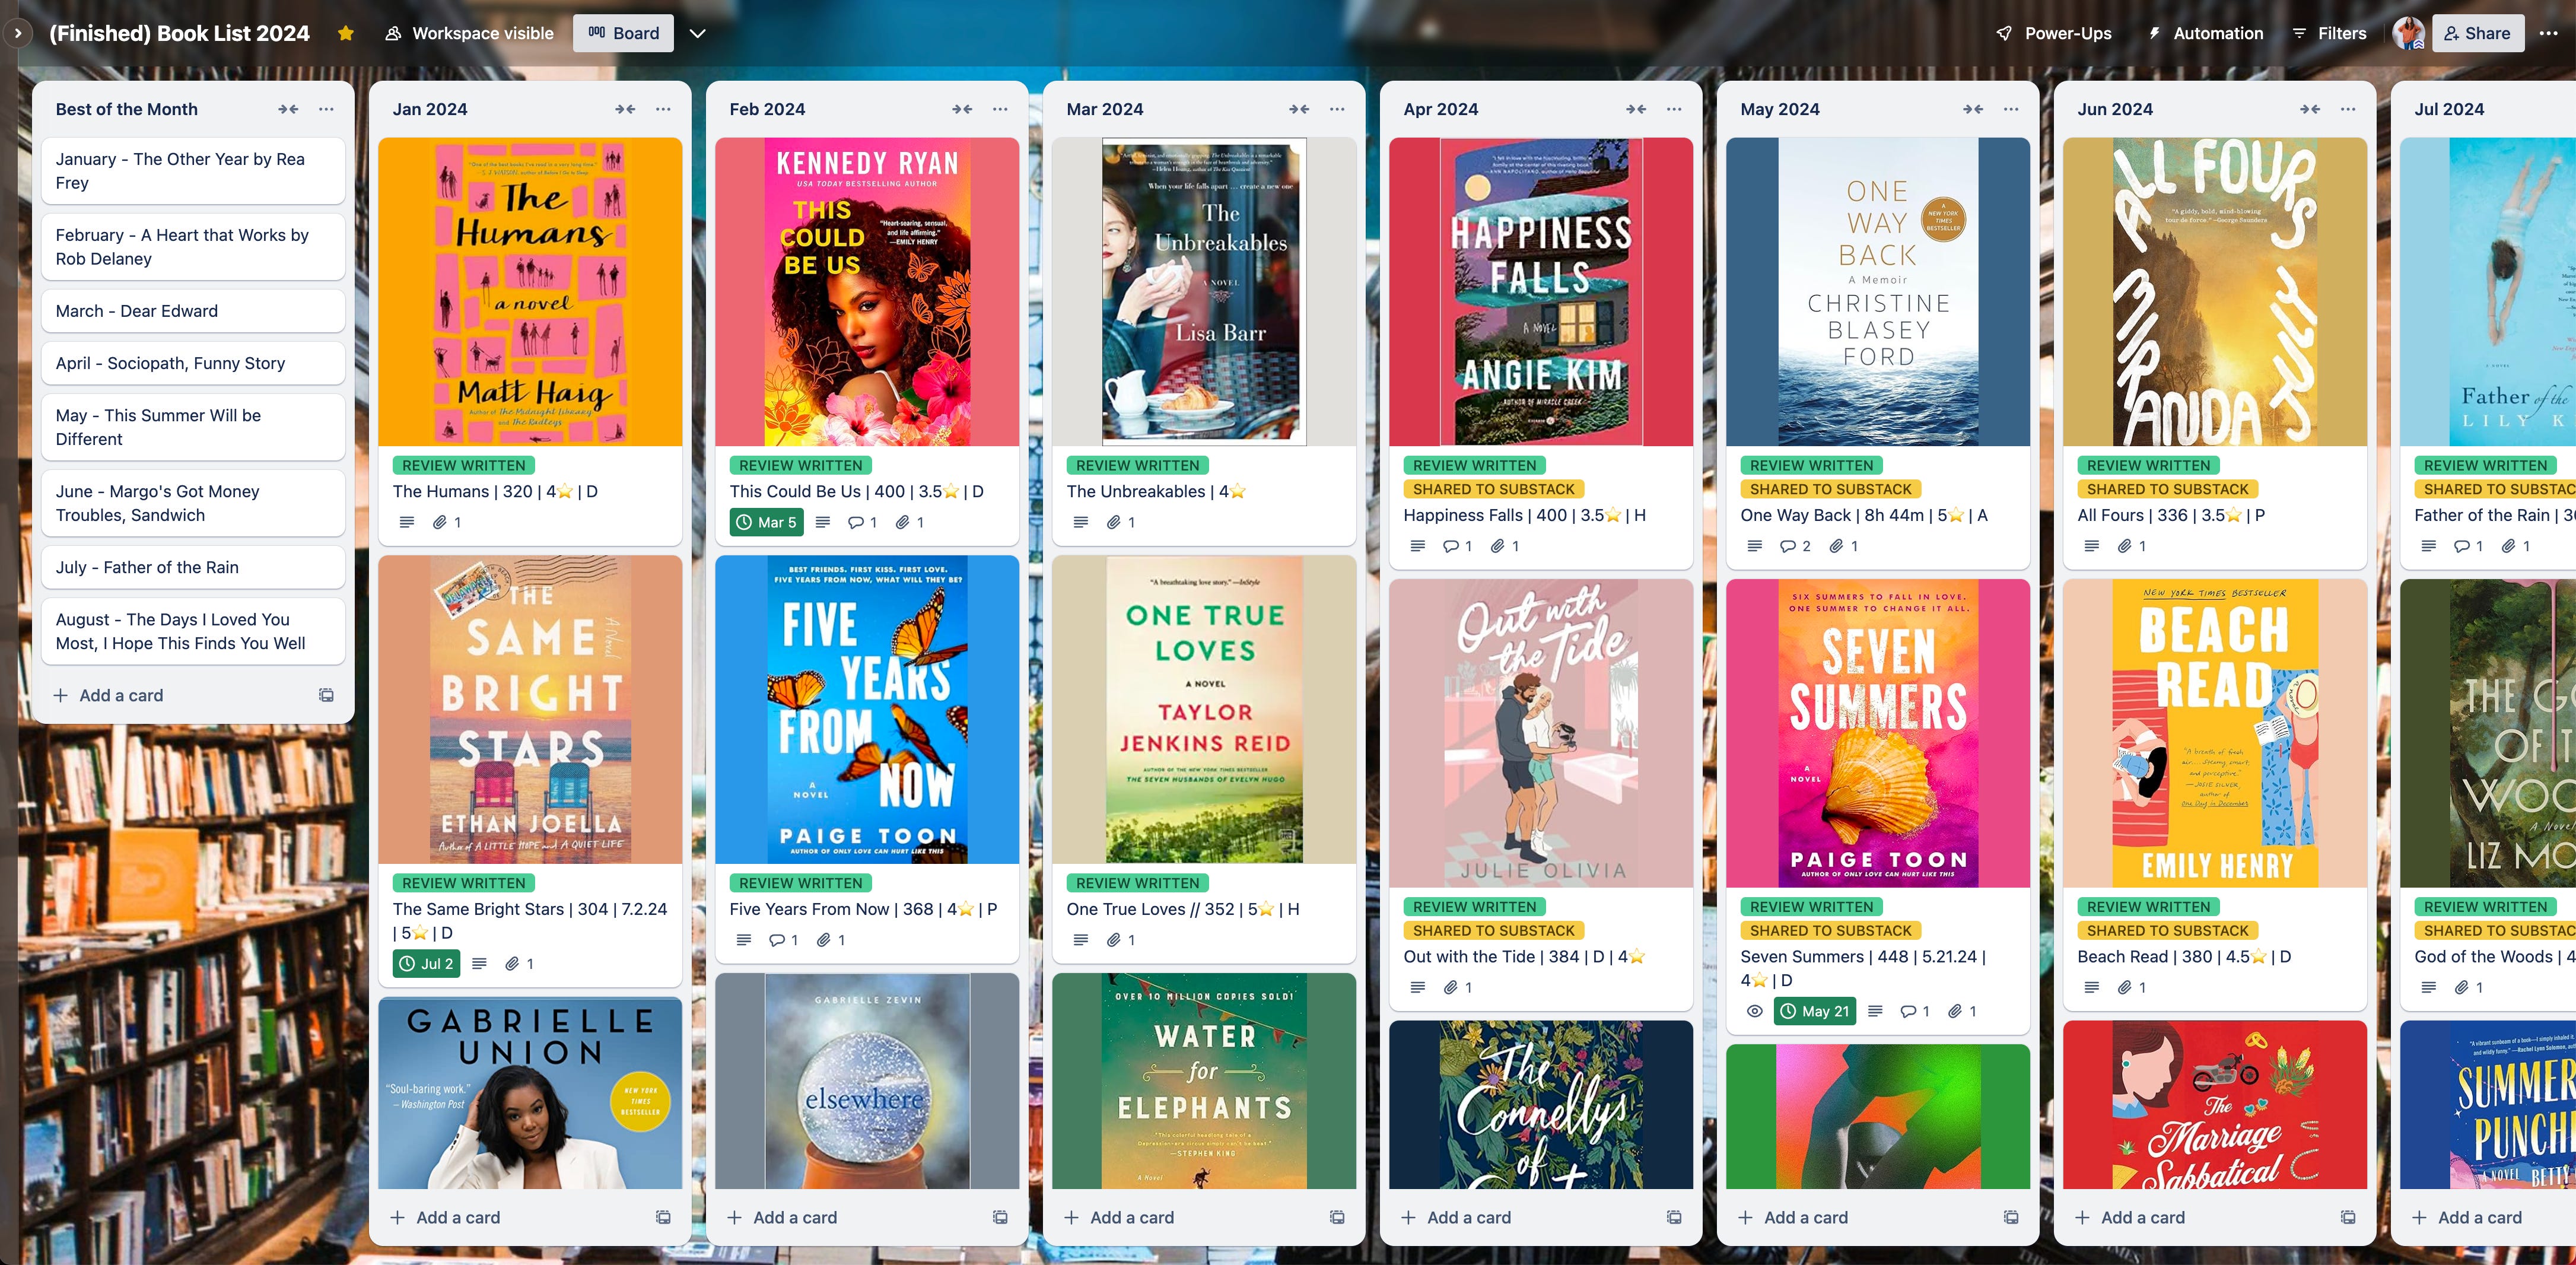Click SHARED TO SUBSTACK label on Happiness Falls
The image size is (2576, 1265).
point(1494,489)
